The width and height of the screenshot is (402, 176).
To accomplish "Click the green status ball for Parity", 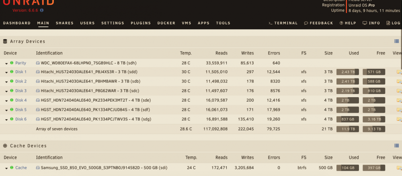I will coord(12,63).
